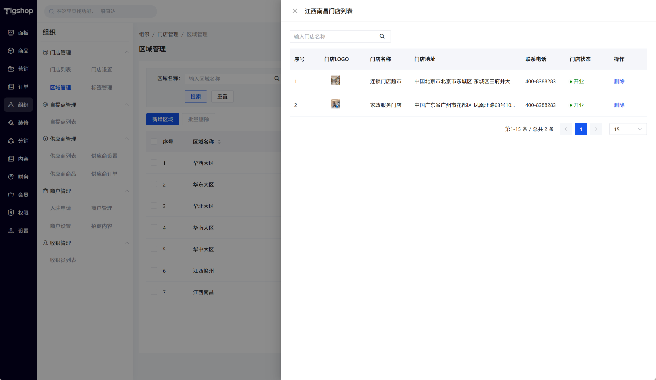This screenshot has width=656, height=380.
Task: Toggle the select-all header checkbox
Action: tap(154, 141)
